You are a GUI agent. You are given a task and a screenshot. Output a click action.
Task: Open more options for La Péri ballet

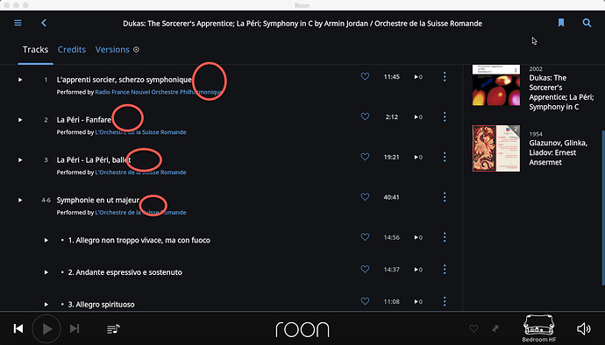coord(445,157)
